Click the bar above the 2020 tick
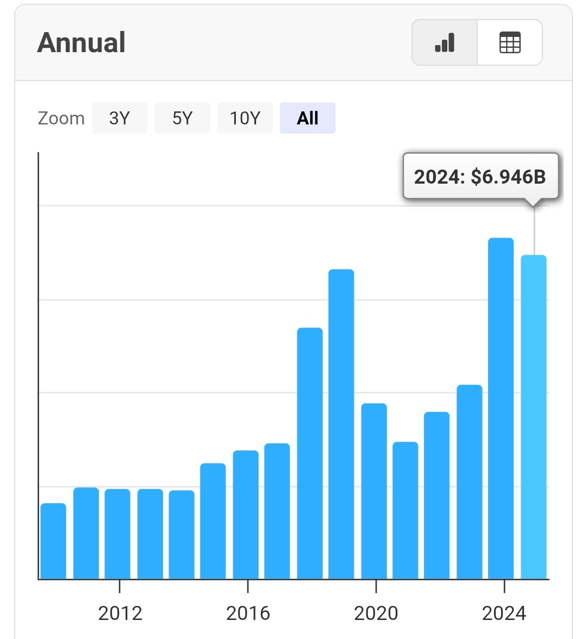This screenshot has width=587, height=639. (374, 491)
